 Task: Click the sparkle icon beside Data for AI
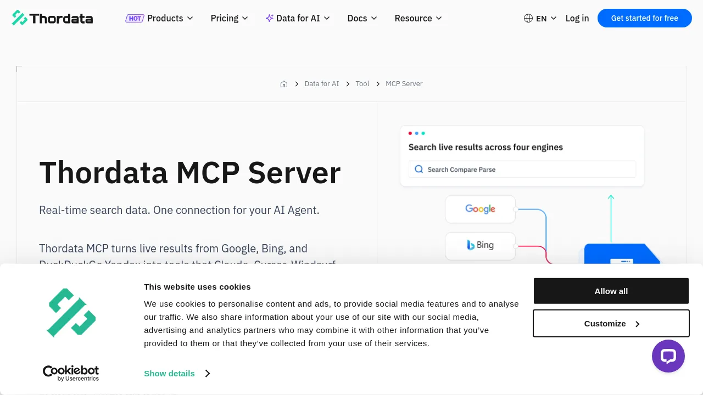tap(270, 18)
